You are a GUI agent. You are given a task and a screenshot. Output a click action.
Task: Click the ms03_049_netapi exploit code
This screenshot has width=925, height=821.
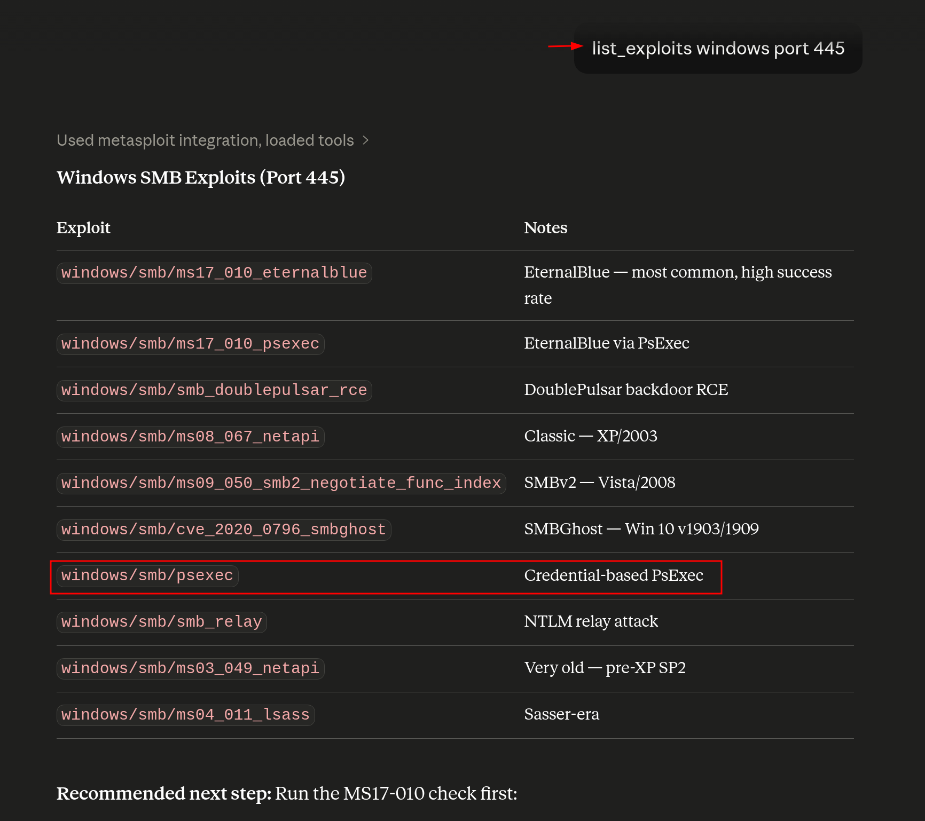click(190, 669)
